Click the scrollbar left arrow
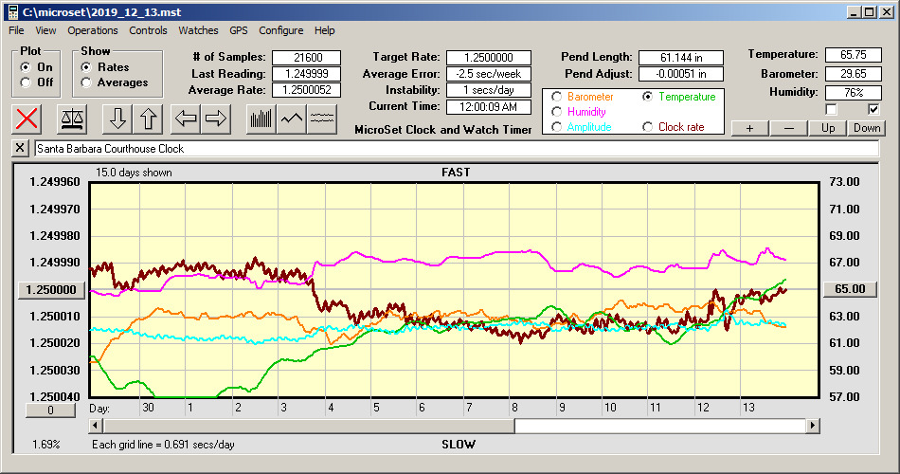Viewport: 900px width, 474px height. 96,426
